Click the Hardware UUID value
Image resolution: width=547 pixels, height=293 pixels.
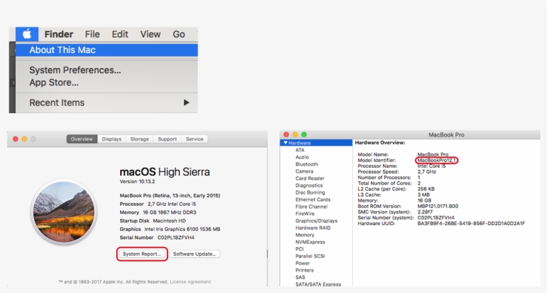[471, 223]
